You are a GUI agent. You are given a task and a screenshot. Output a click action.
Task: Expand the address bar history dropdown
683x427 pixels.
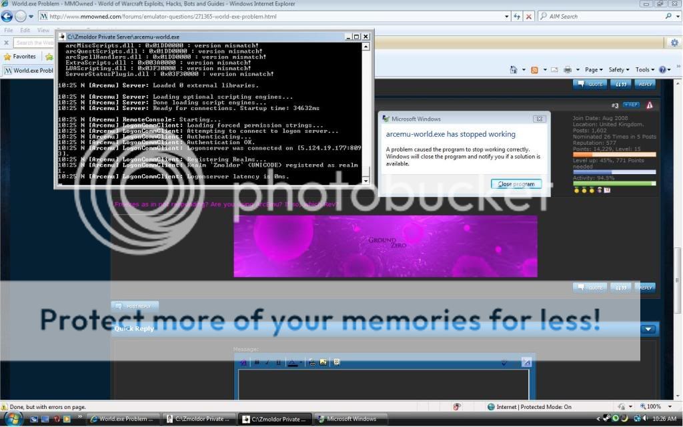507,17
